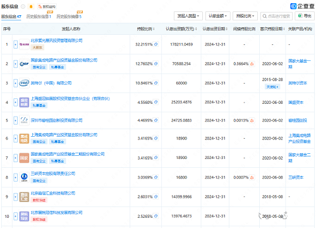Expand row 6 with the plus button
Image resolution: width=316 pixels, height=228 pixels.
coord(15,139)
